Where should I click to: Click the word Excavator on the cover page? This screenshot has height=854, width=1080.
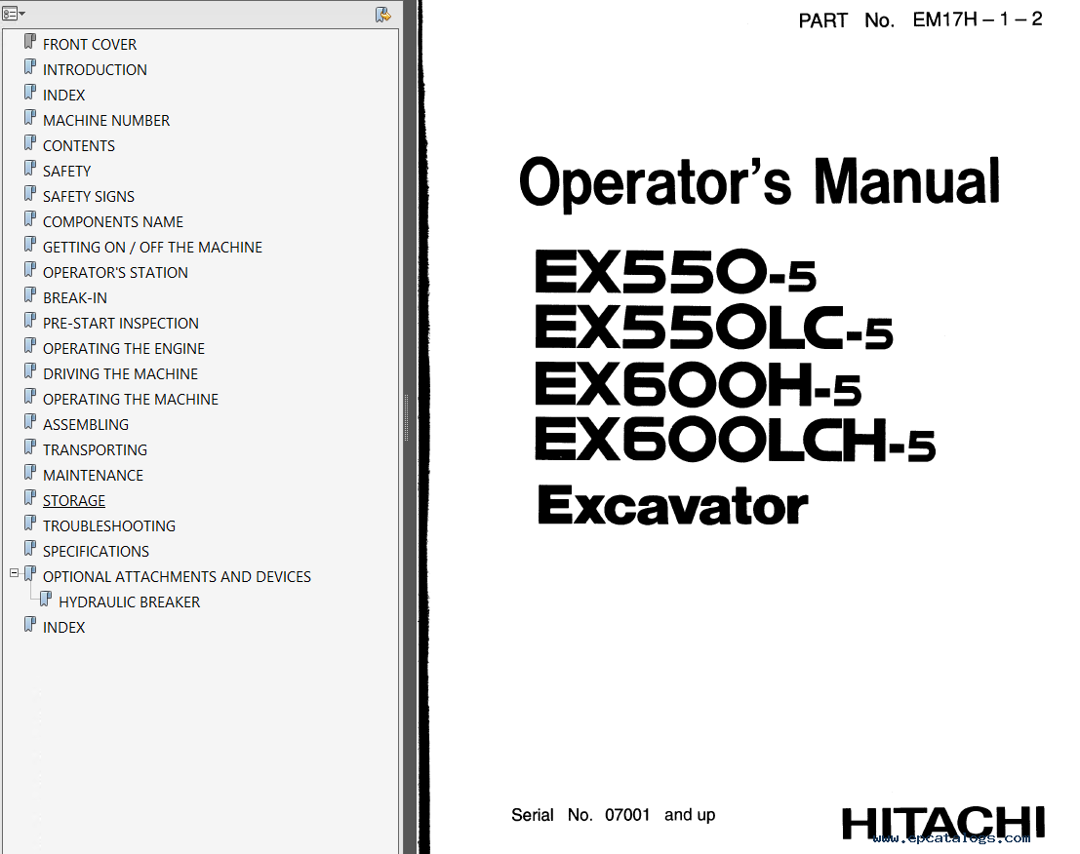(x=672, y=506)
